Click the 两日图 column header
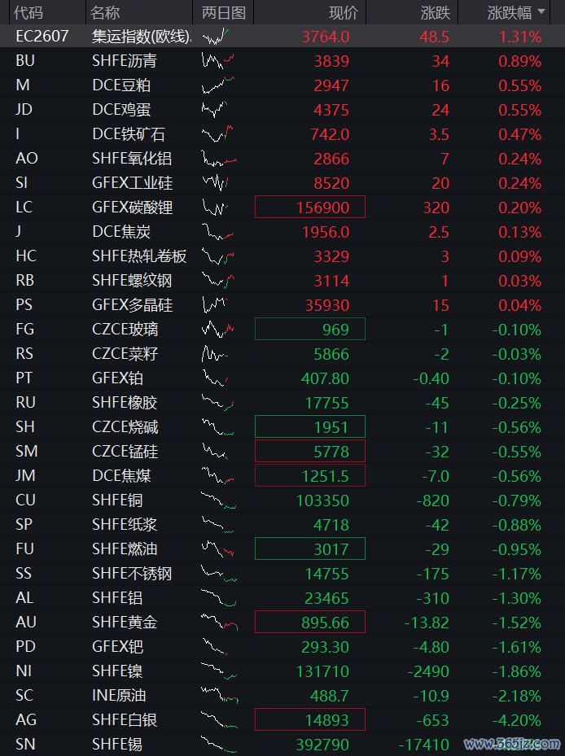Viewport: 565px width, 756px height. point(224,12)
